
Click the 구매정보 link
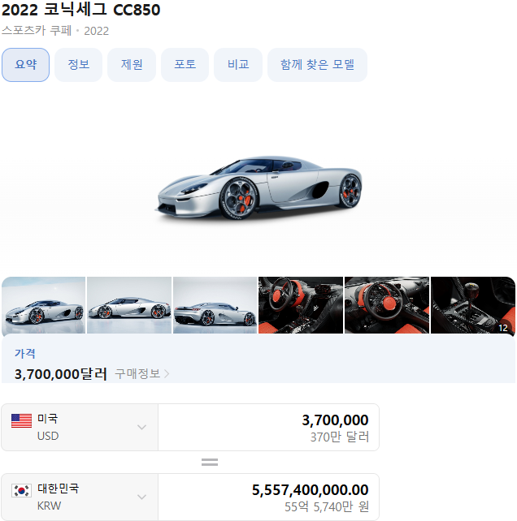pos(138,374)
